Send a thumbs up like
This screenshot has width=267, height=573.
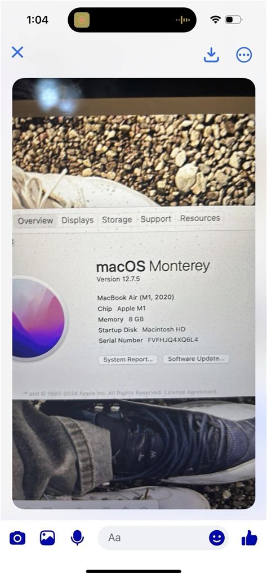pyautogui.click(x=250, y=538)
